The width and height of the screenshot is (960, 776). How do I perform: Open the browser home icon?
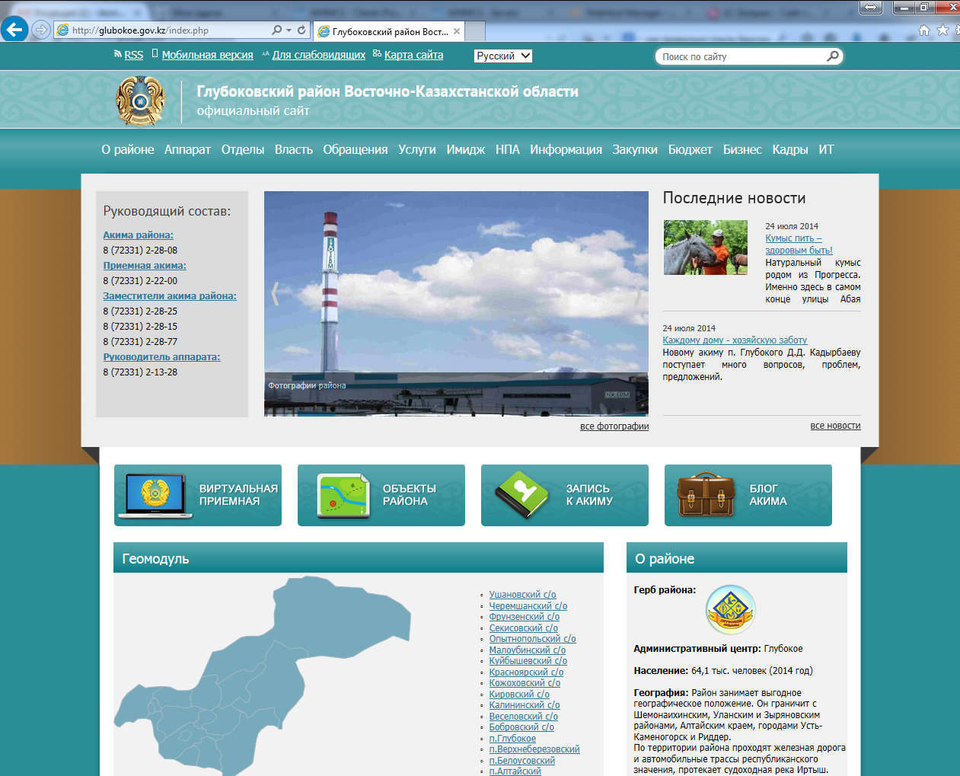924,30
